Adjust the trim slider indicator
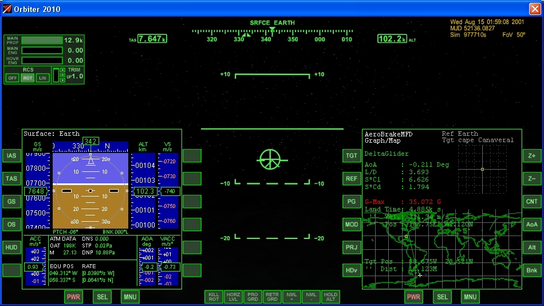 [x=56, y=75]
